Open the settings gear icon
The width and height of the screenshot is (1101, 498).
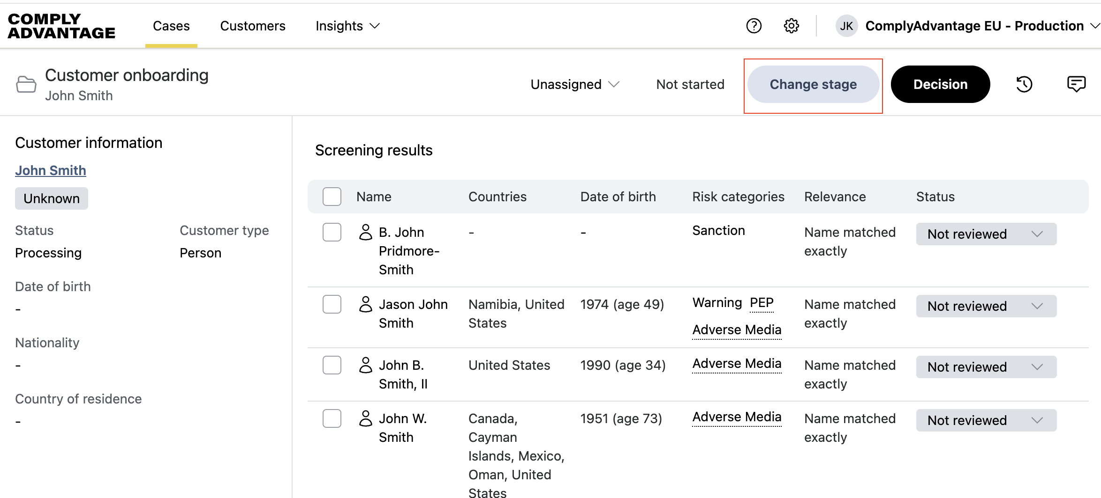pyautogui.click(x=791, y=26)
